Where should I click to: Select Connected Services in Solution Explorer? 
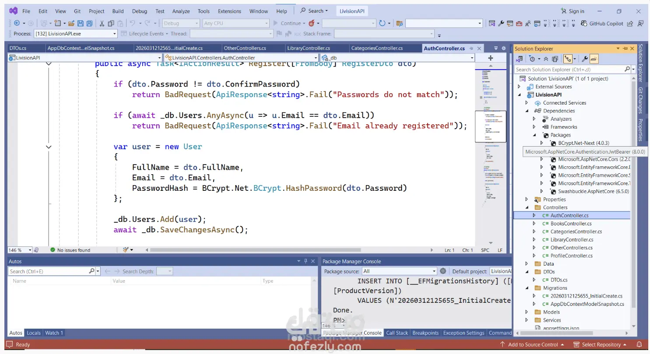click(564, 103)
